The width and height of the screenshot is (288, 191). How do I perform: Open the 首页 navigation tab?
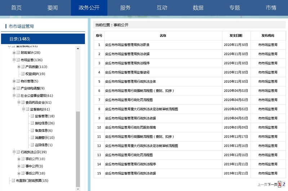(16, 8)
